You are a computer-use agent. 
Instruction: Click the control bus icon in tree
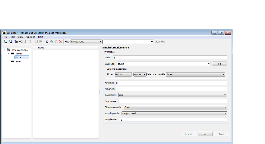pos(13,54)
